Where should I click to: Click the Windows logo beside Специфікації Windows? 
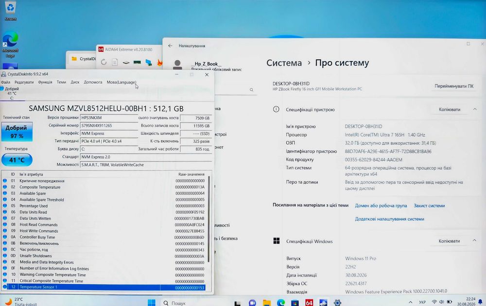click(277, 241)
